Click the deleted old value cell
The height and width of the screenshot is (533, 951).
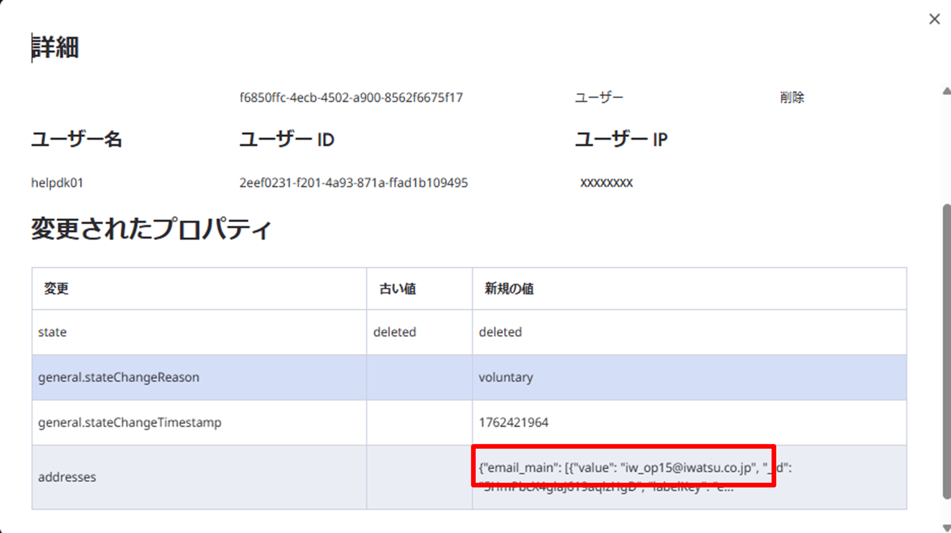[x=395, y=332]
